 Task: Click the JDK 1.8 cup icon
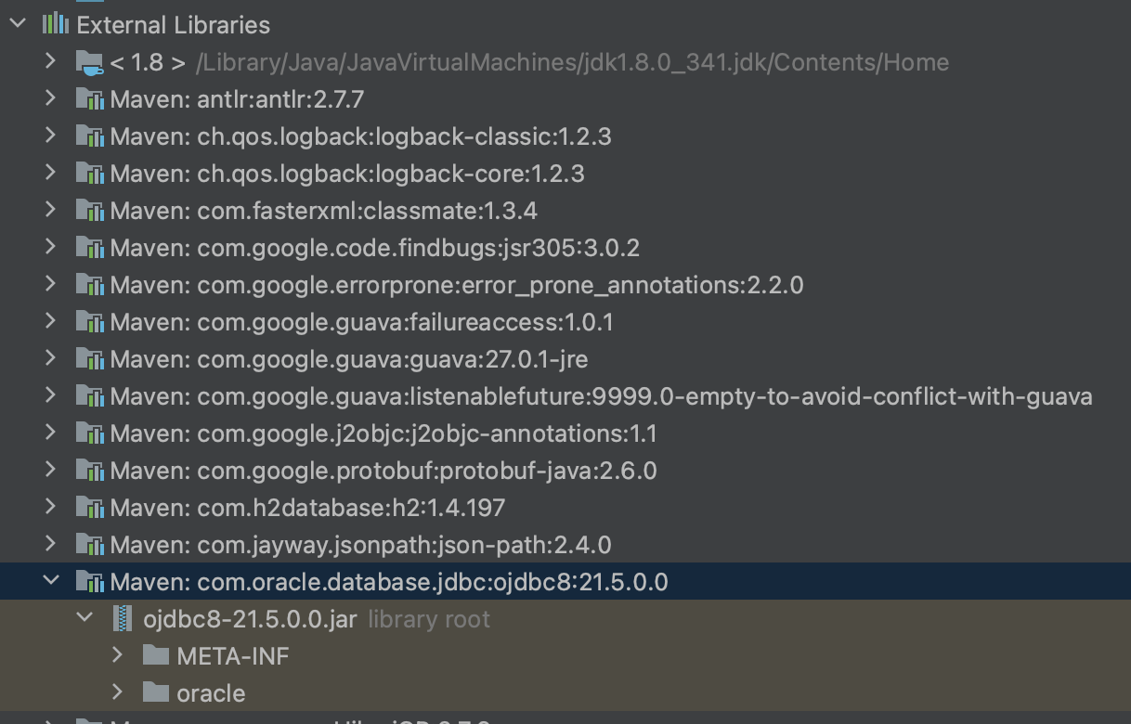coord(89,62)
